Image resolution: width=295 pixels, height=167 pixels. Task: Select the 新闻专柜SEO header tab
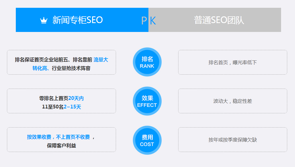coord(77,20)
